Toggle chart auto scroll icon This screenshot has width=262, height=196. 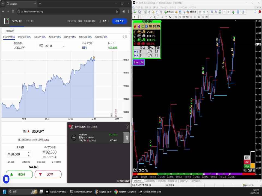[x=225, y=12]
